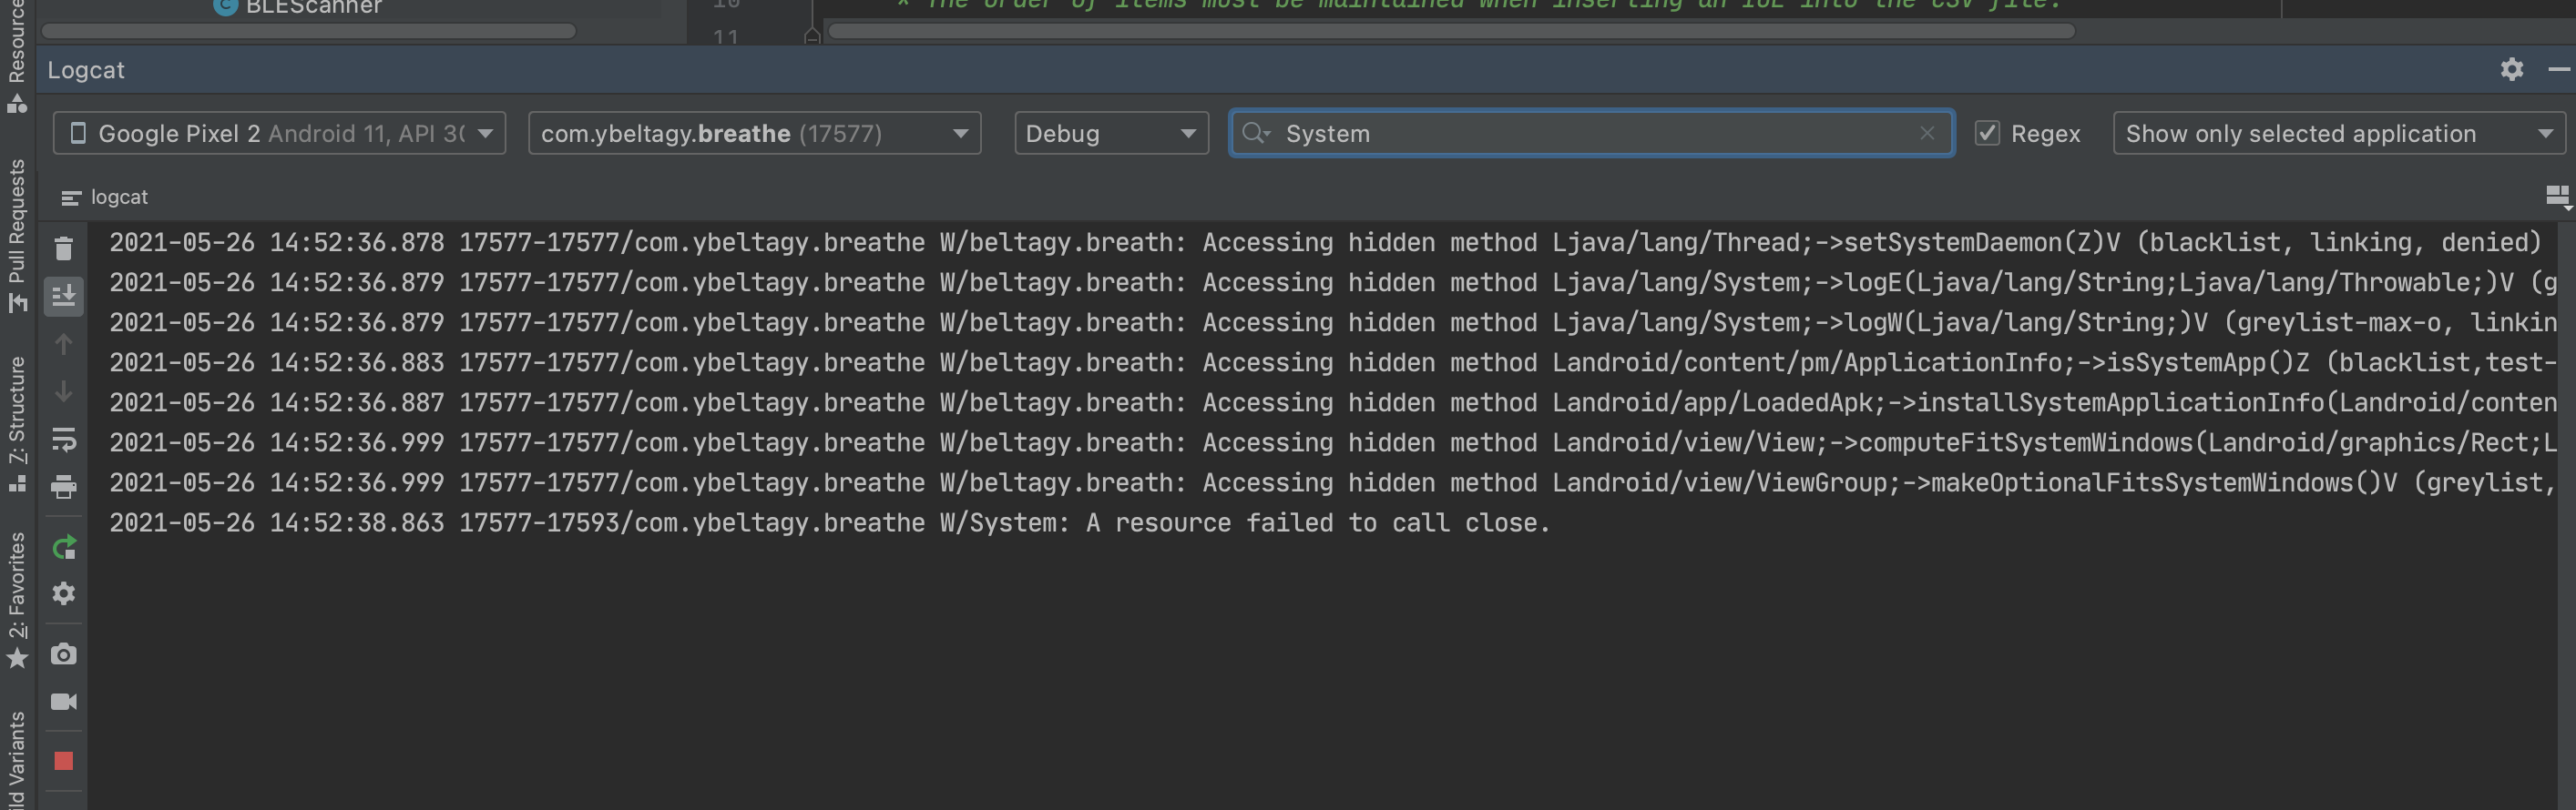Take a screen capture with camera icon
The width and height of the screenshot is (2576, 810).
point(64,654)
